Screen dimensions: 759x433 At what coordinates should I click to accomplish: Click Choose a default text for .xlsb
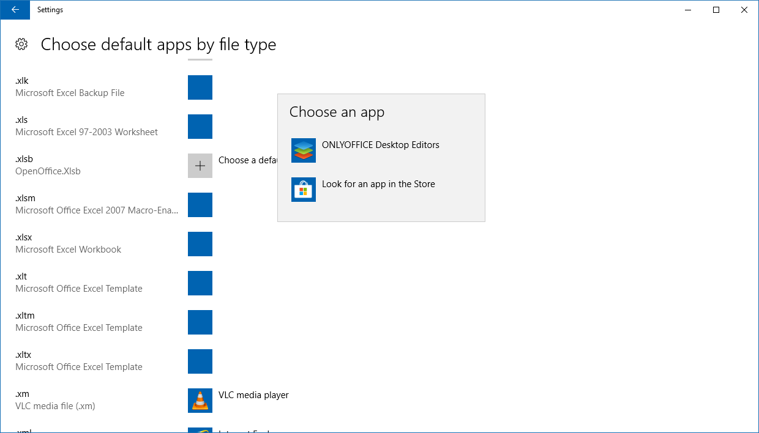(x=247, y=160)
